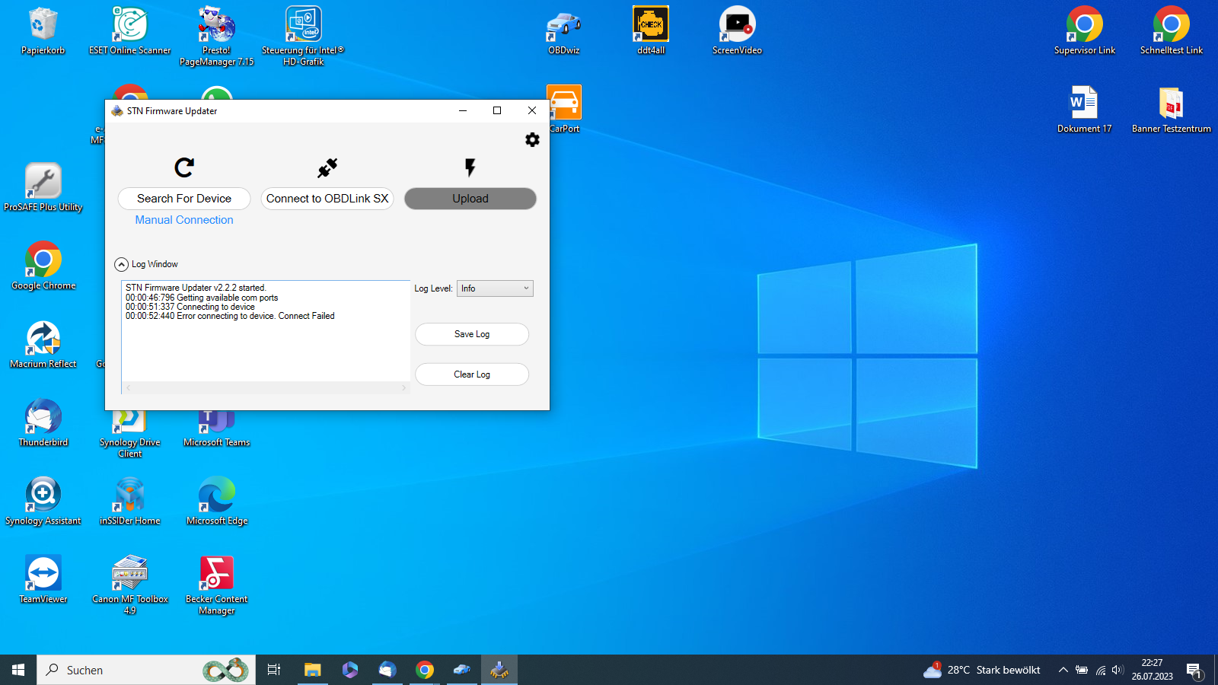Launch TeamViewer from the desktop

coord(43,573)
